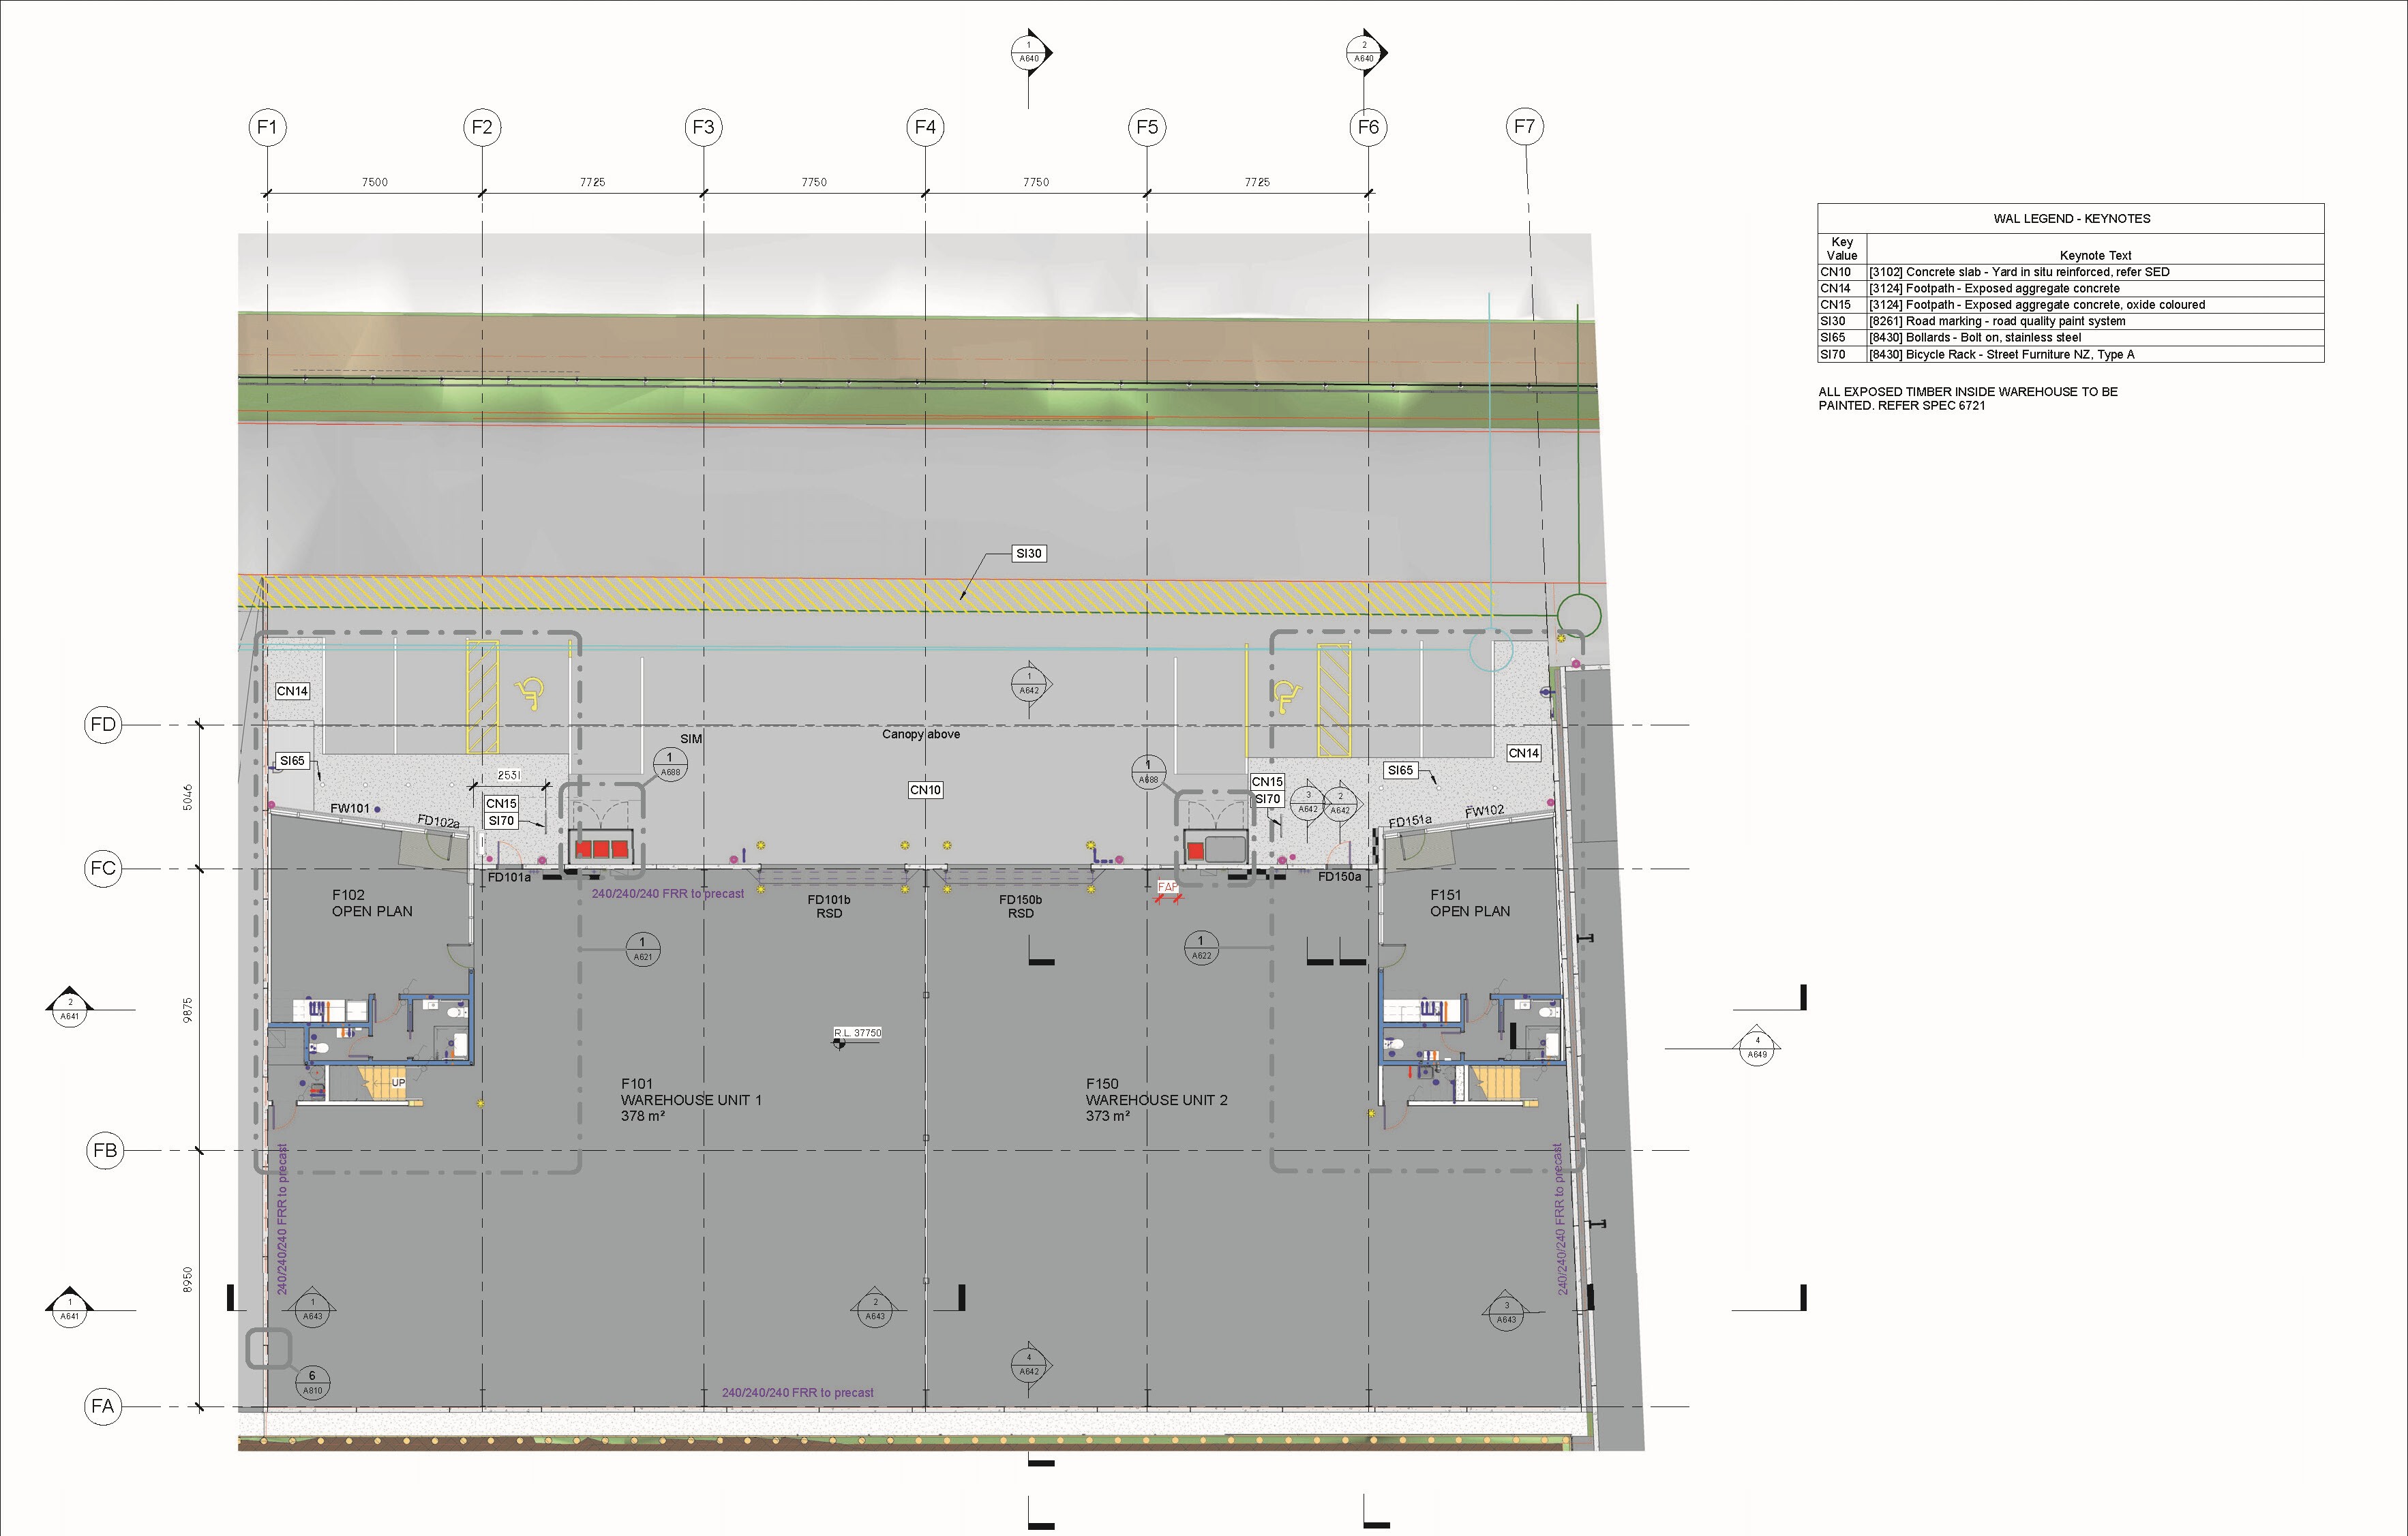Viewport: 2408px width, 1536px height.
Task: Select the SI65 Bollards legend row
Action: [2071, 338]
